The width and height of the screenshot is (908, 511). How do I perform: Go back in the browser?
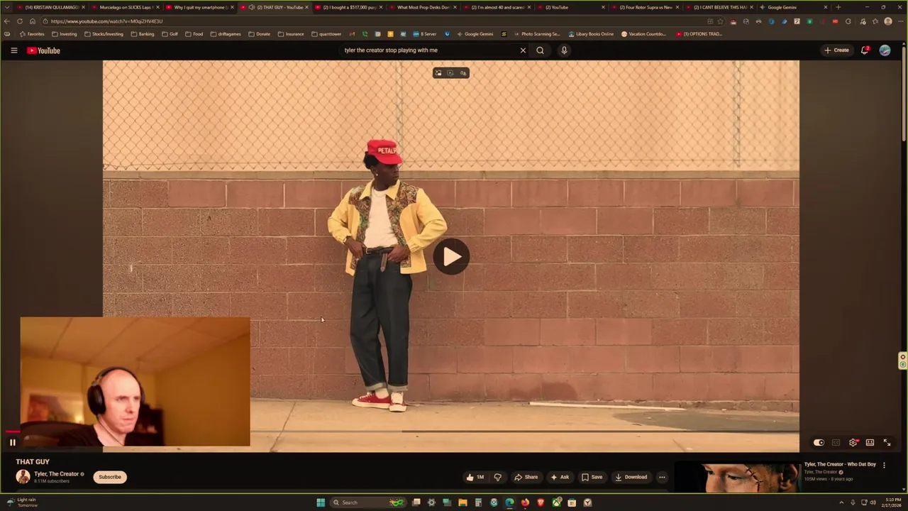click(7, 21)
